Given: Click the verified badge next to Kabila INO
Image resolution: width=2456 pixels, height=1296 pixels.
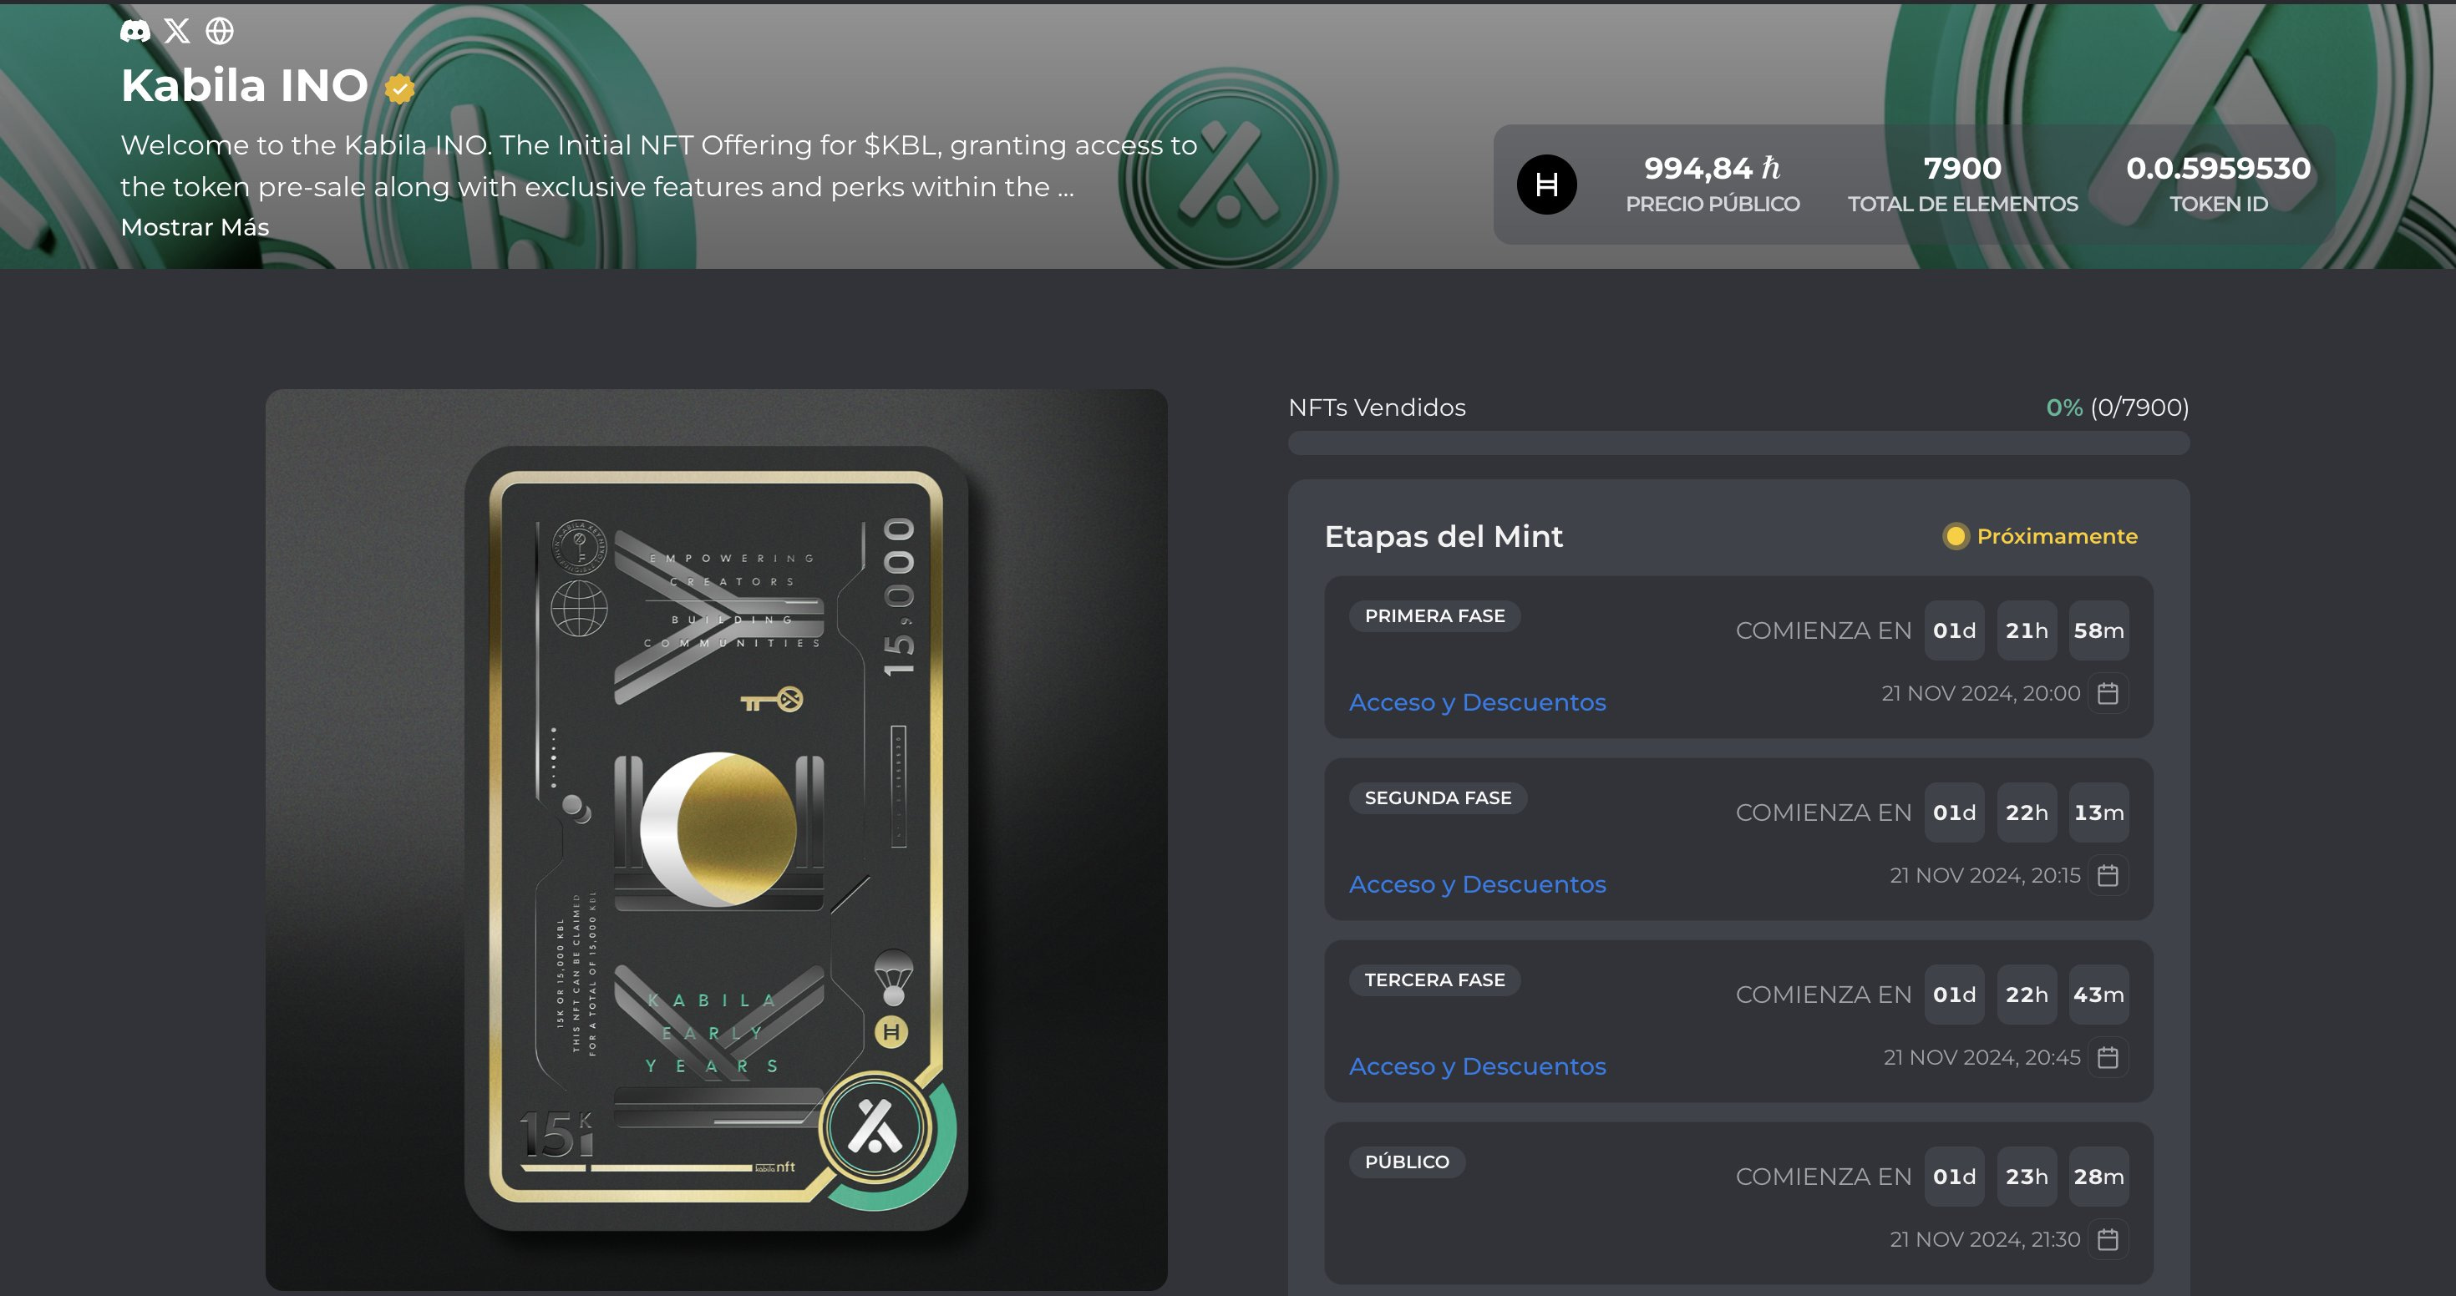Looking at the screenshot, I should pos(399,89).
